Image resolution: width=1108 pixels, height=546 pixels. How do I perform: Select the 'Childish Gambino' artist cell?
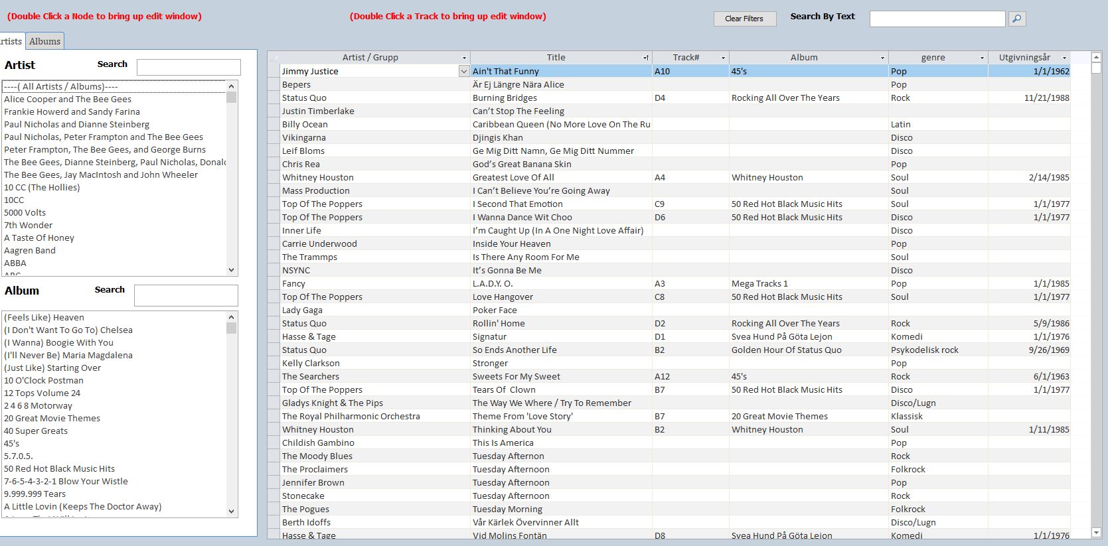pos(375,443)
